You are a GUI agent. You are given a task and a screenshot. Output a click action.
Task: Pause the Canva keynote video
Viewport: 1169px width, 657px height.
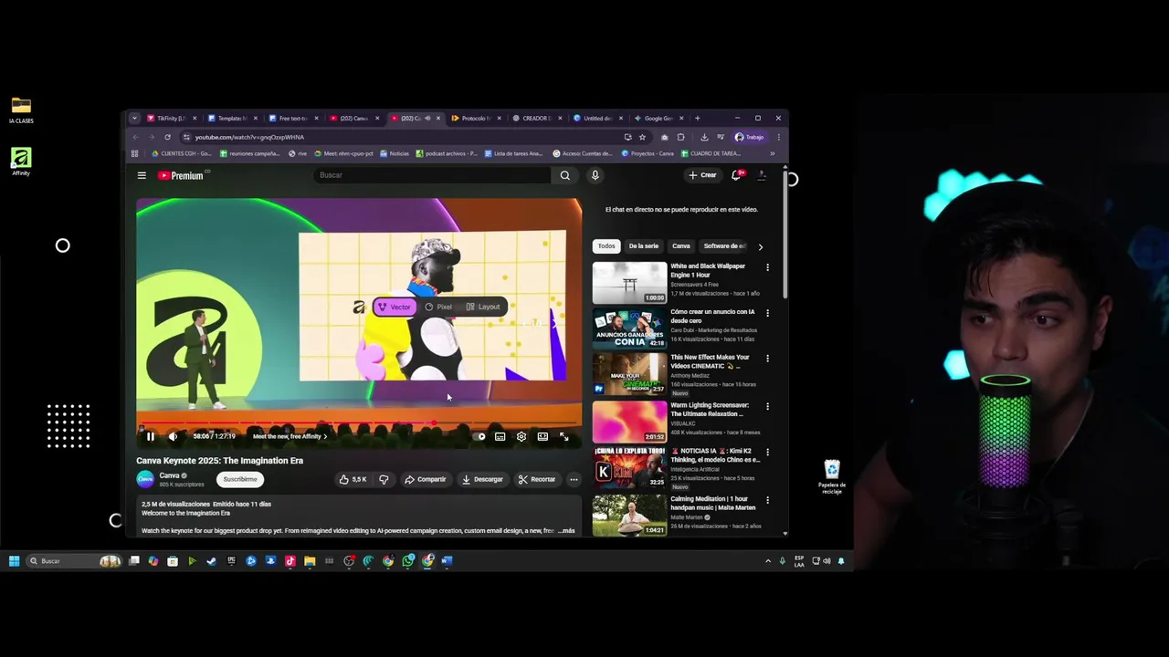point(151,436)
